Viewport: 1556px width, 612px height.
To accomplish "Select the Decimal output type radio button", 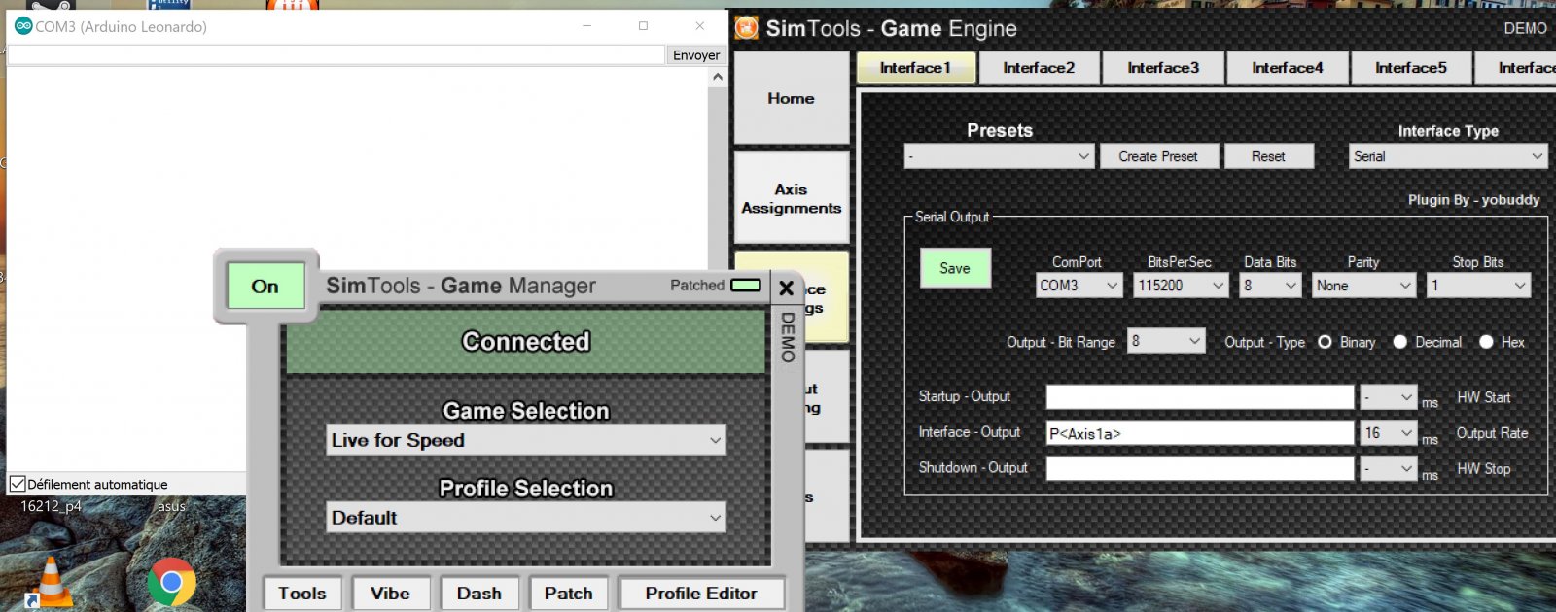I will point(1400,342).
